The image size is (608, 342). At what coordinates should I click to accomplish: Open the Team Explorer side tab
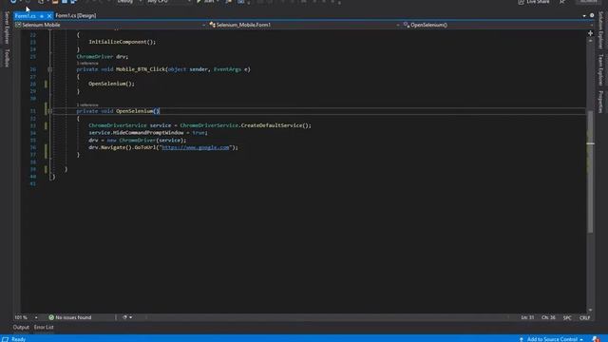pyautogui.click(x=600, y=69)
